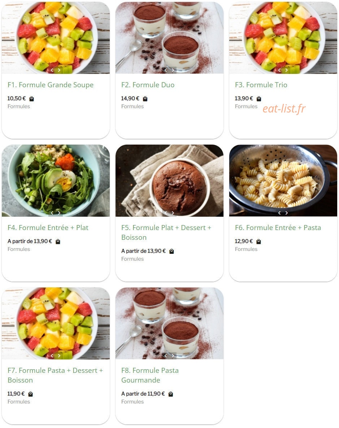Viewport: 339px width, 428px height.
Task: Show next image on F1 fruit salad photo
Action: coord(59,70)
